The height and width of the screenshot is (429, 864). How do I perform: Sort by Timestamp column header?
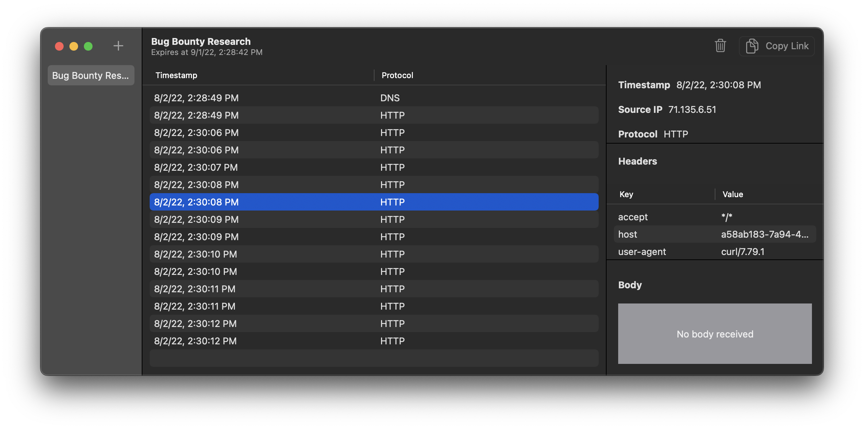(x=176, y=75)
